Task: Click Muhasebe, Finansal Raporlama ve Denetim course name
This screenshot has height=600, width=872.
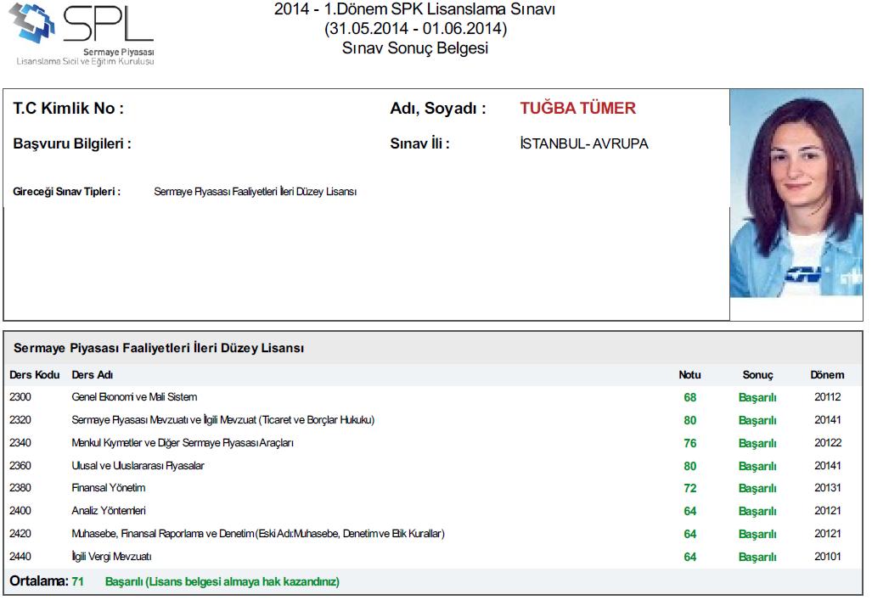Action: tap(258, 533)
